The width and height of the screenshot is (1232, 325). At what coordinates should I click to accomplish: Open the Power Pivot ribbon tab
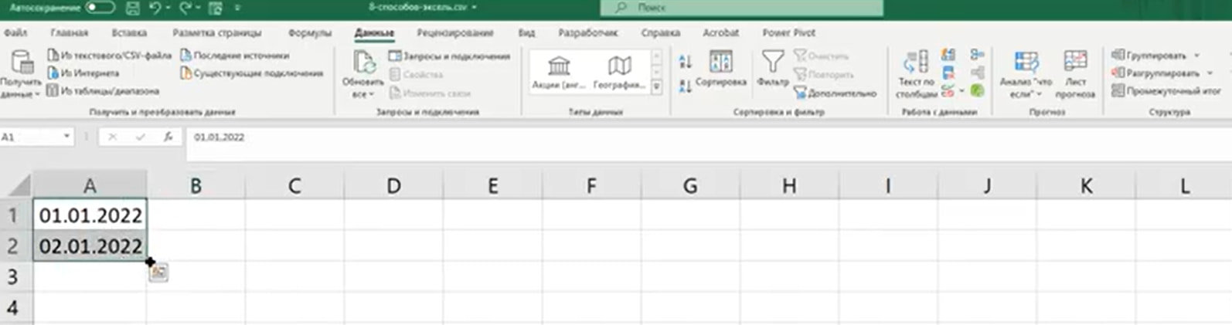pyautogui.click(x=788, y=32)
